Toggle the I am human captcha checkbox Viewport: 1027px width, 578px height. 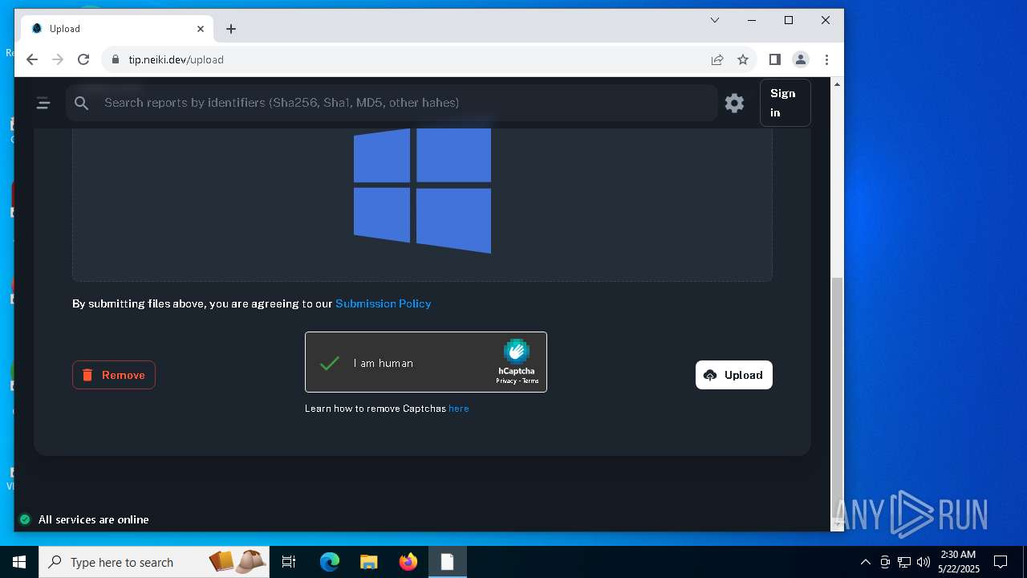(329, 363)
